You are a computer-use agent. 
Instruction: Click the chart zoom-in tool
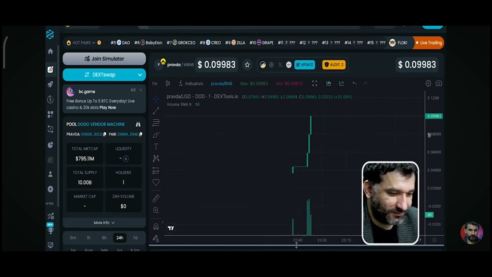[156, 210]
